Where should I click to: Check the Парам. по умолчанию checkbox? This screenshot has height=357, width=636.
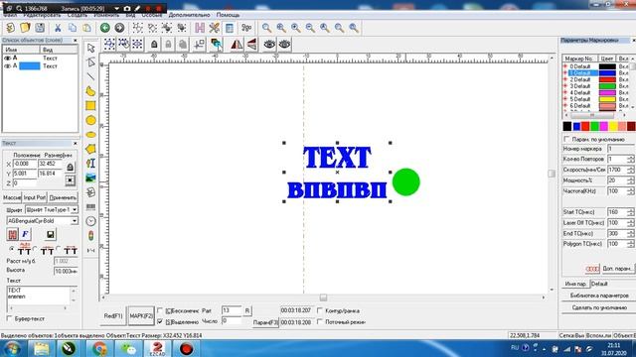[x=567, y=139]
